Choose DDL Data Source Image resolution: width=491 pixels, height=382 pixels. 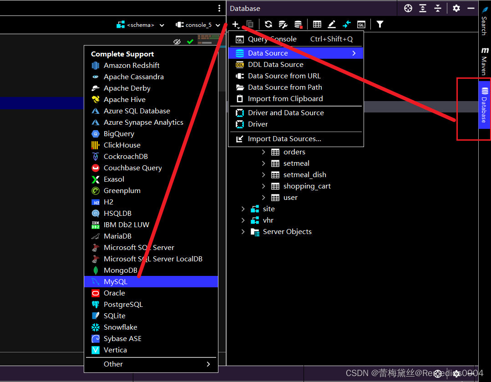[296, 65]
